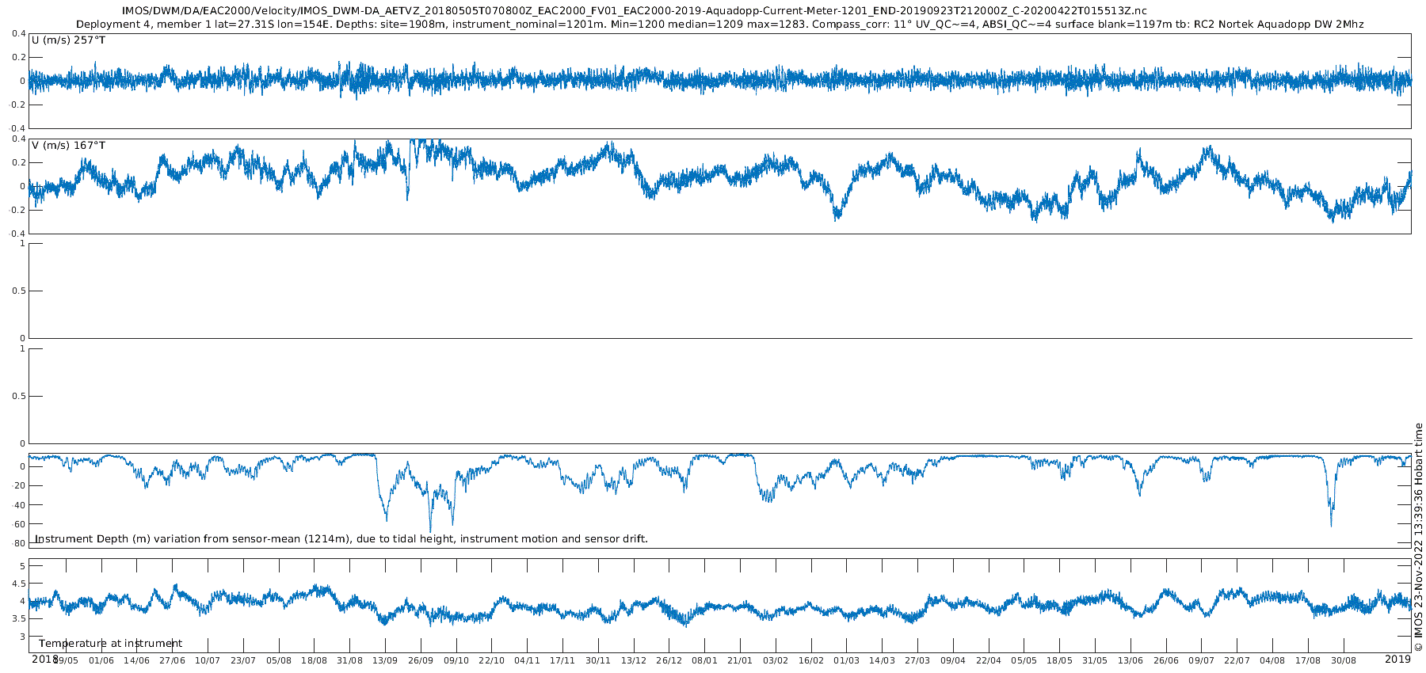1426x673 pixels.
Task: Click the 22/04 date tick label
Action: tap(989, 660)
